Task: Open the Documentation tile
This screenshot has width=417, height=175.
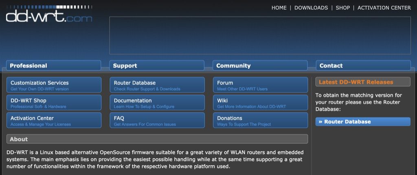Action: pyautogui.click(x=157, y=103)
